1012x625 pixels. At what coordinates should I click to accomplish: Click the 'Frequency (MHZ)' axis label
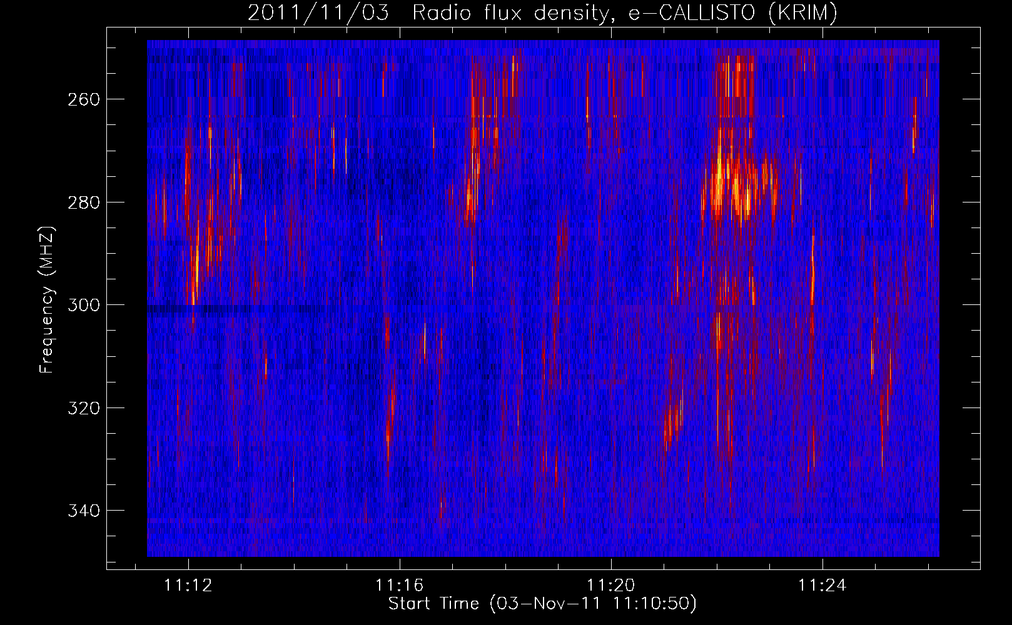tap(47, 300)
